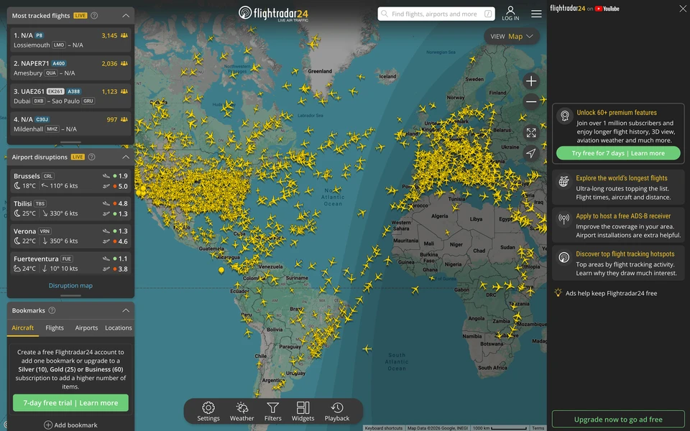The width and height of the screenshot is (690, 431).
Task: Open the VIEW Map dropdown
Action: 512,37
